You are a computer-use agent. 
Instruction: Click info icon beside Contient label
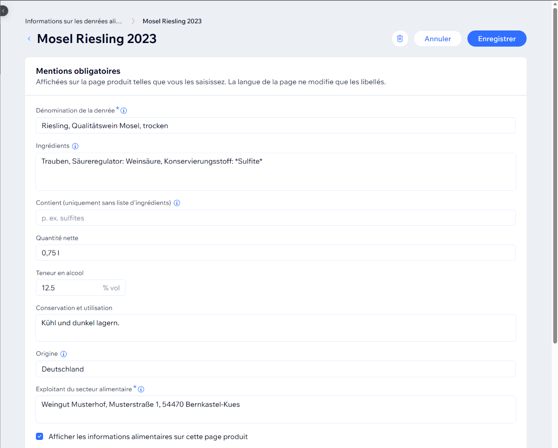[x=177, y=203]
